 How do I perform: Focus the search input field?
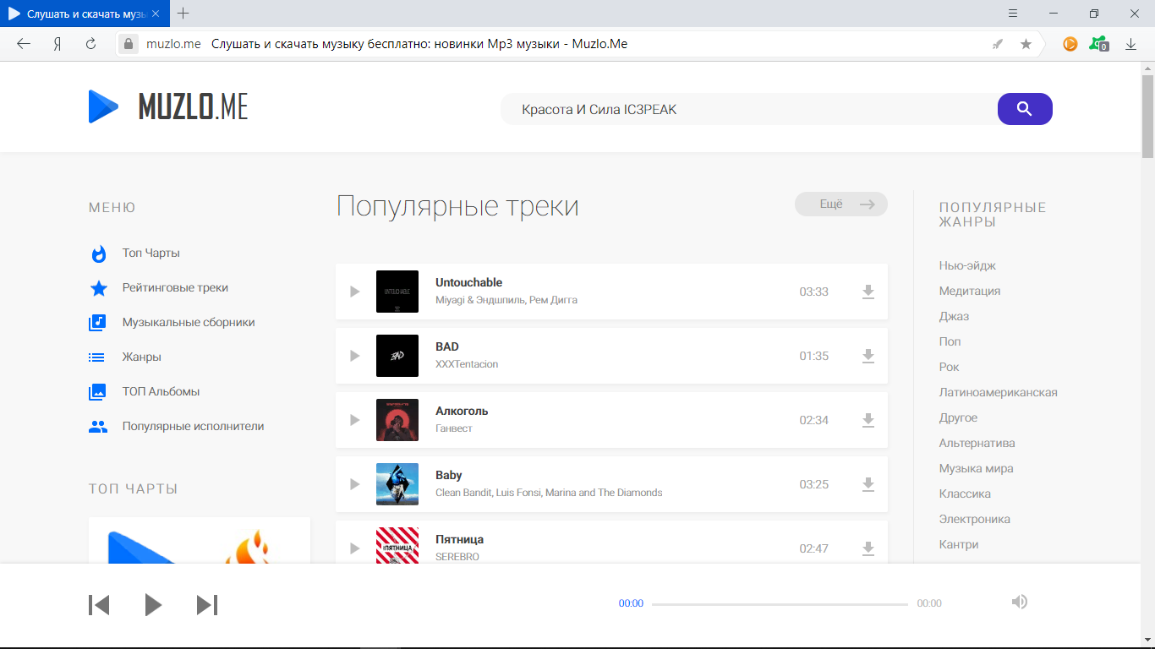point(749,109)
